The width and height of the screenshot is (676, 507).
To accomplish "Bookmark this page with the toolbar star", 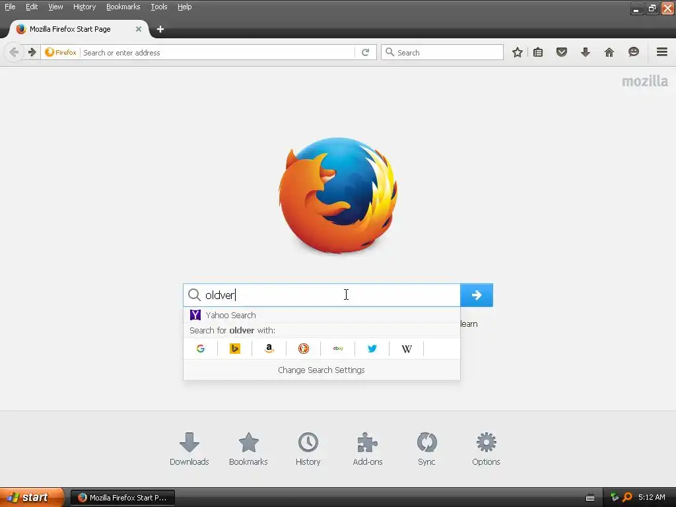I will (x=518, y=52).
